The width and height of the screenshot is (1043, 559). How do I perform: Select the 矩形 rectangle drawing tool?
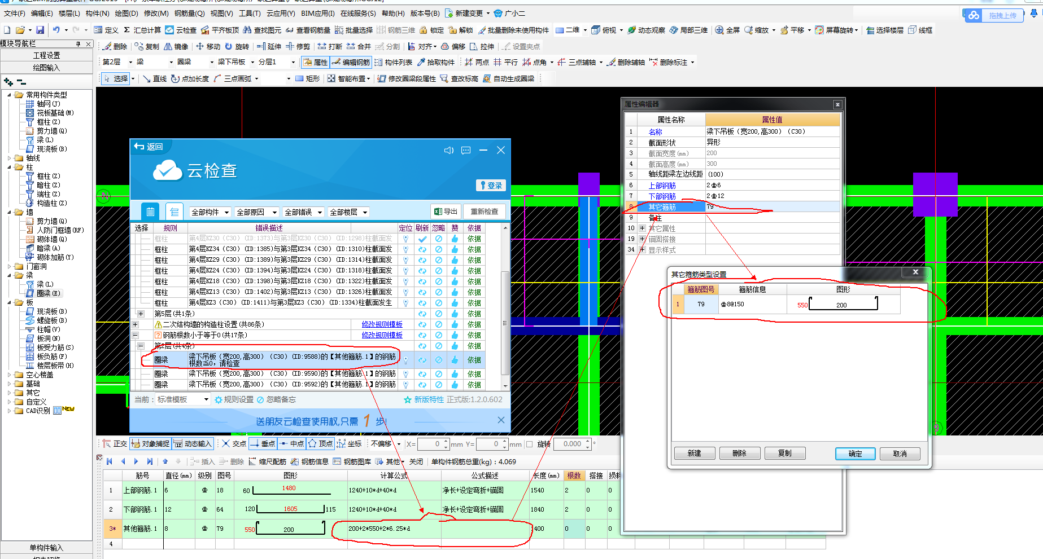pyautogui.click(x=308, y=78)
